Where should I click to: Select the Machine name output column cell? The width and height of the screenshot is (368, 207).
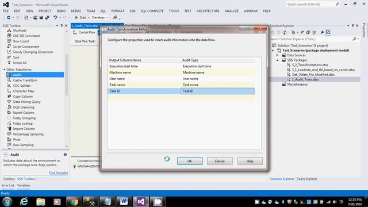144,72
